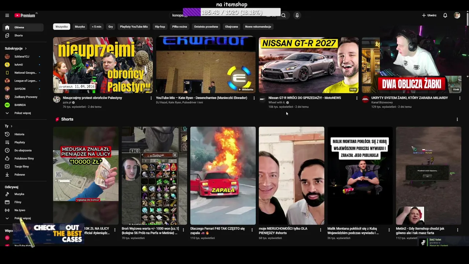Open Wheel with it channel link
The width and height of the screenshot is (469, 264).
coord(277,103)
